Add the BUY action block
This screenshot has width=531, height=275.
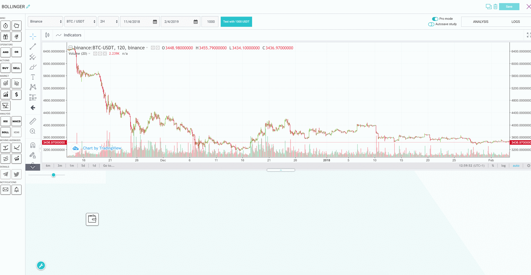5,68
